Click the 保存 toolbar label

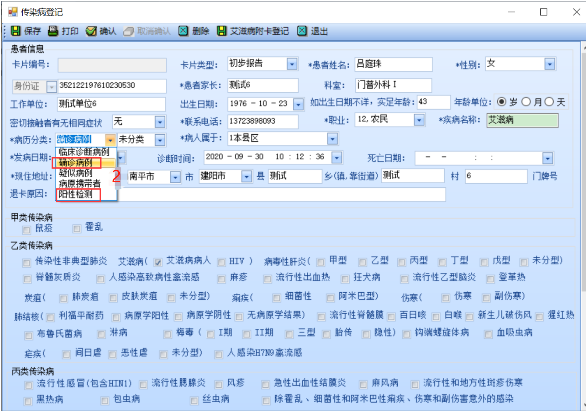tap(32, 31)
